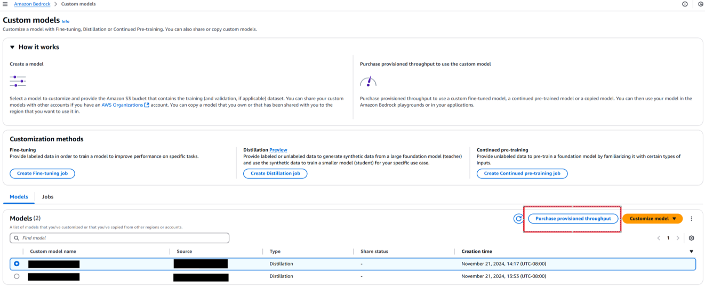Open the Distillation Preview link
Viewport: 705px width, 287px height.
tap(278, 150)
